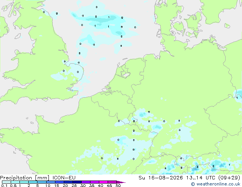This screenshot has width=242, height=187.
Task: Pick the legend swatch between 20 and 25
Action: pos(68,182)
